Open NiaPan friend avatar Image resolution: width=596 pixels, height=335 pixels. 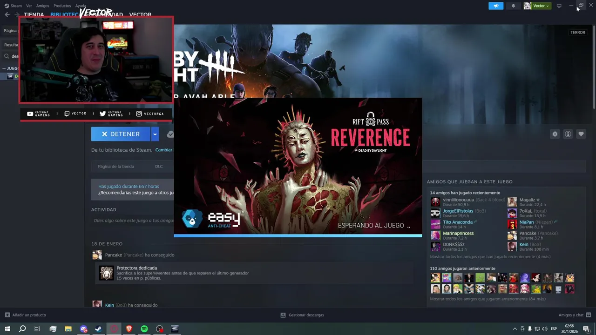click(x=512, y=224)
